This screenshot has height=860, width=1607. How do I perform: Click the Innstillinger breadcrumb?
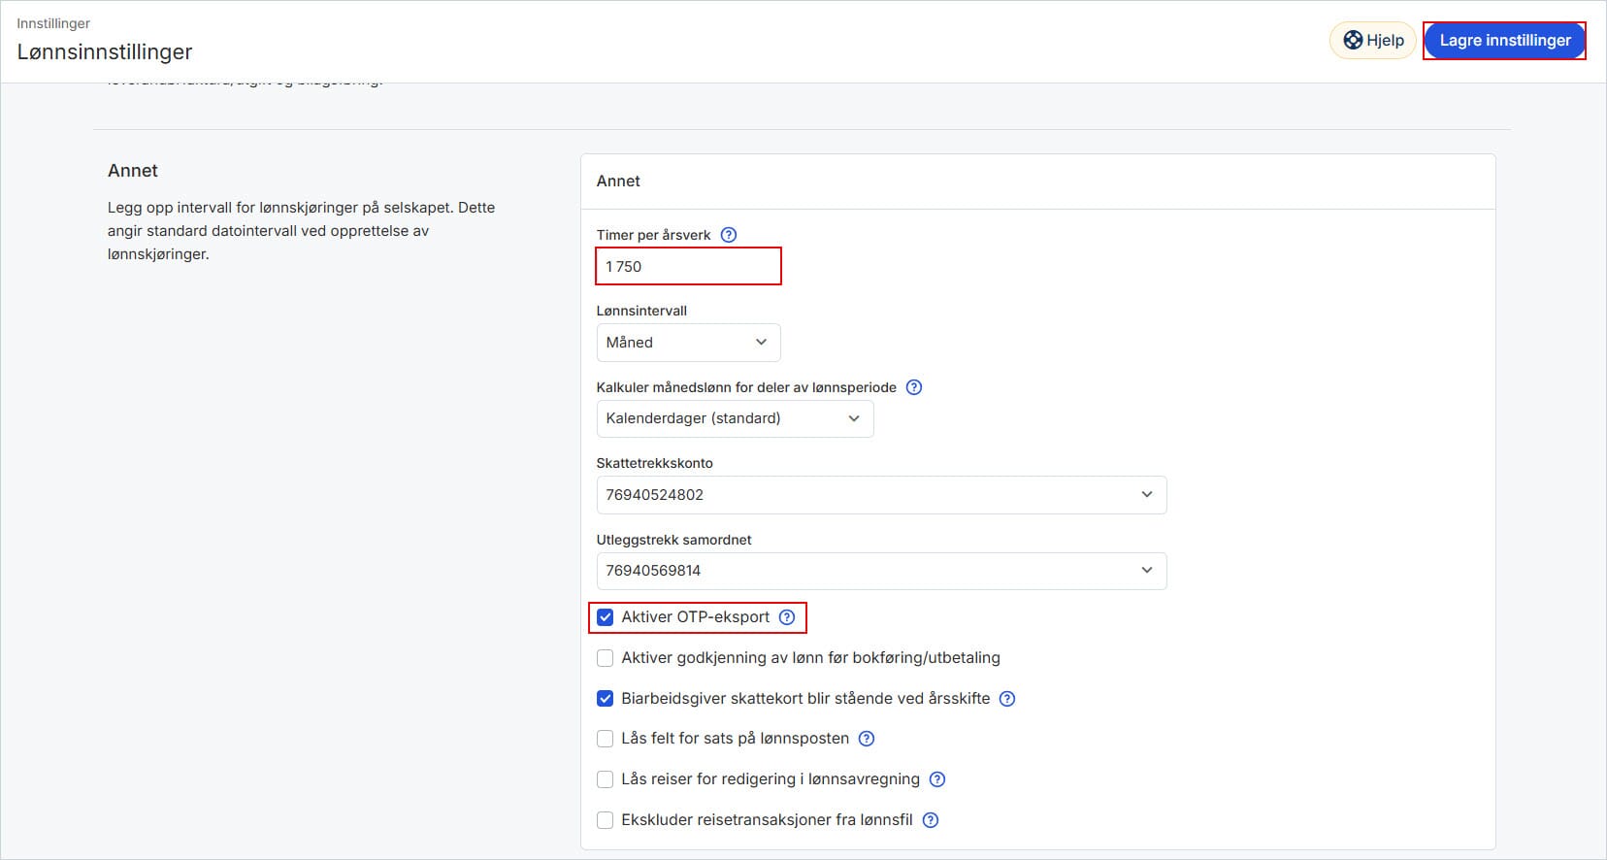(x=53, y=23)
